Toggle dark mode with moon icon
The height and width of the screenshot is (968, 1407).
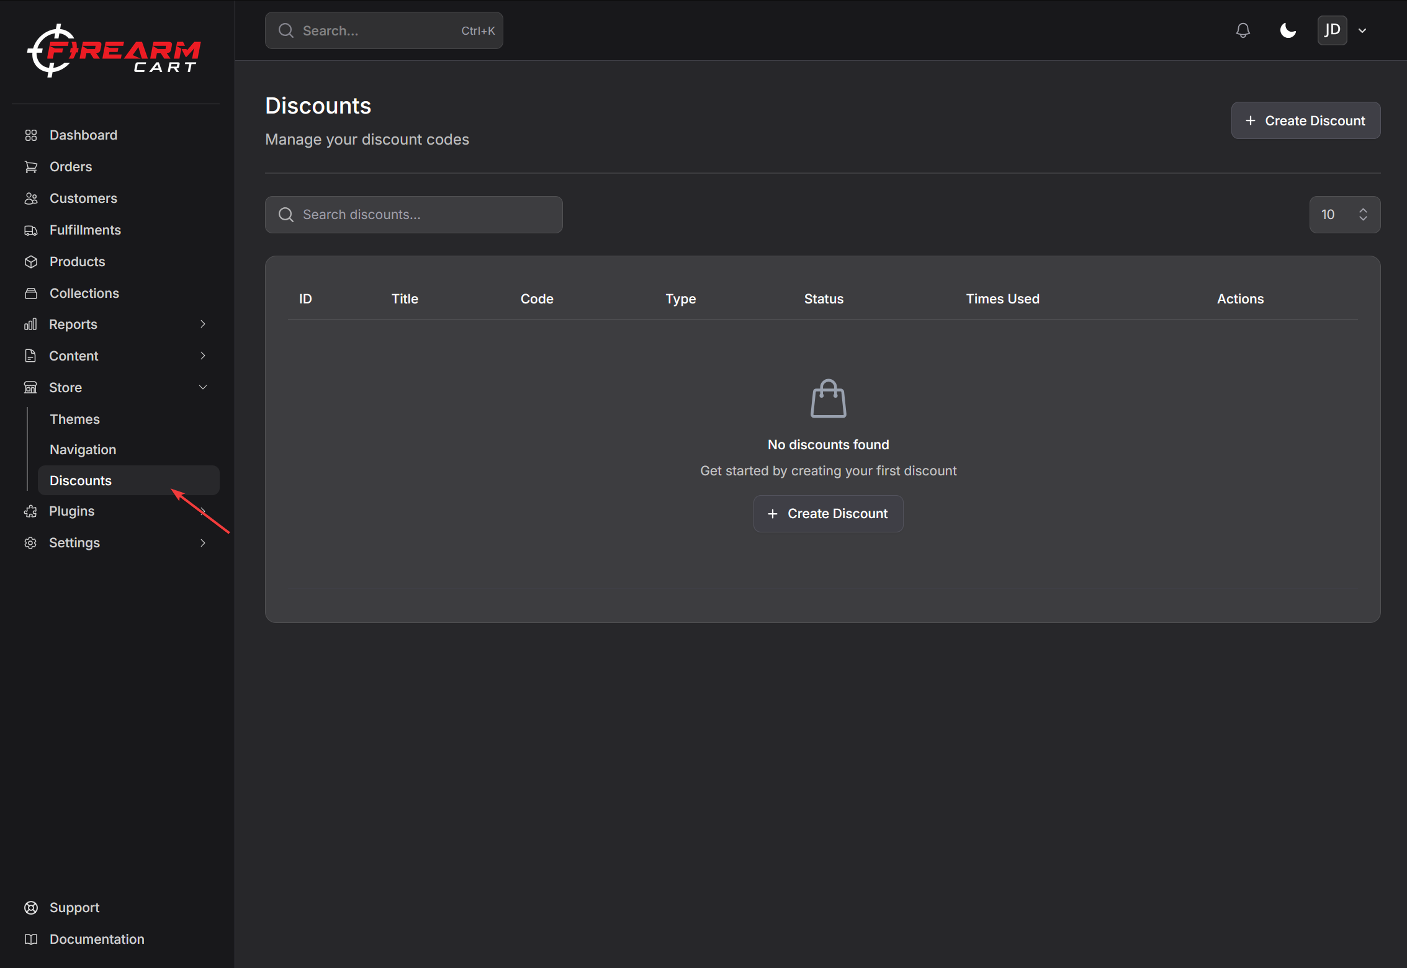click(1288, 30)
